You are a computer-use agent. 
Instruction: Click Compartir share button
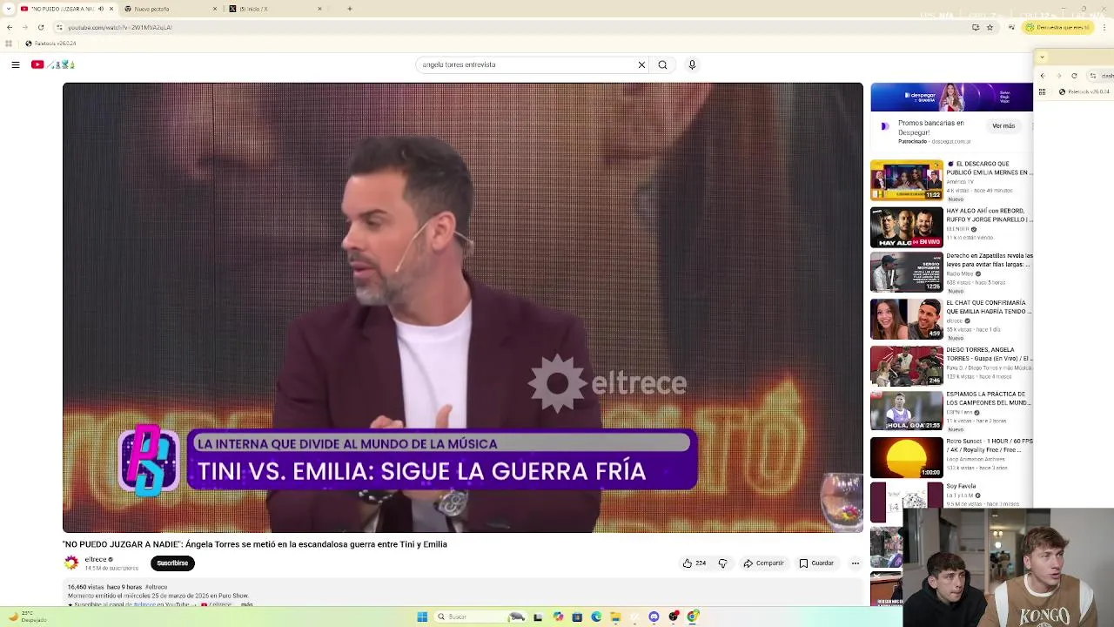tap(763, 563)
